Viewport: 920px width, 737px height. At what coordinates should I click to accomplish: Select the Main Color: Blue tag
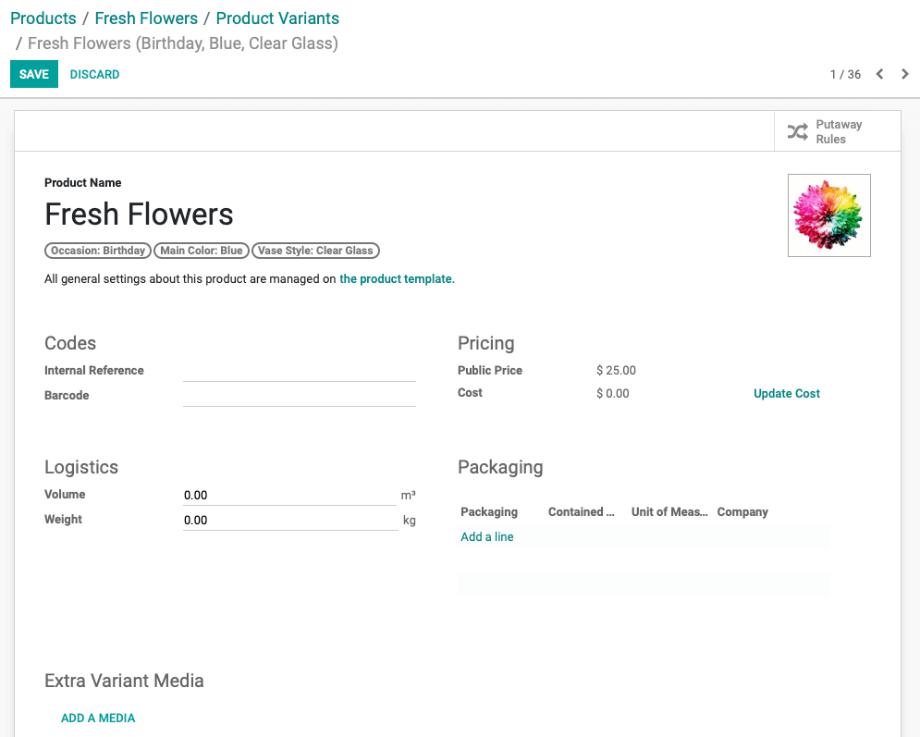(x=202, y=251)
